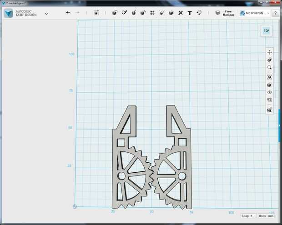Open the Pattern tool icon
282x225 pixels.
[x=152, y=13]
